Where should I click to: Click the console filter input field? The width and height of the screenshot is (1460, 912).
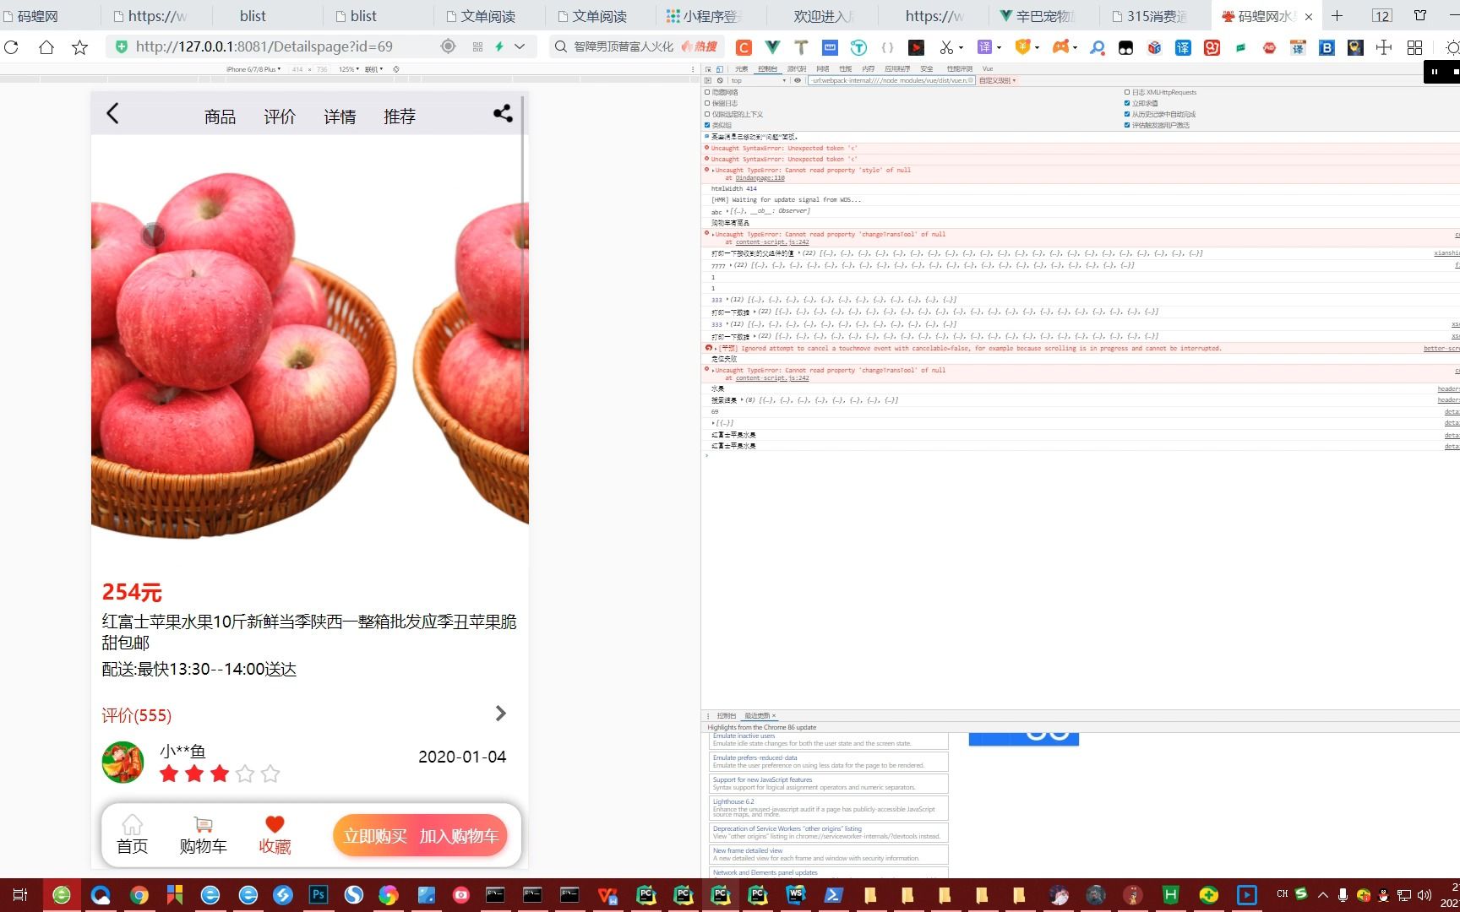pos(891,80)
